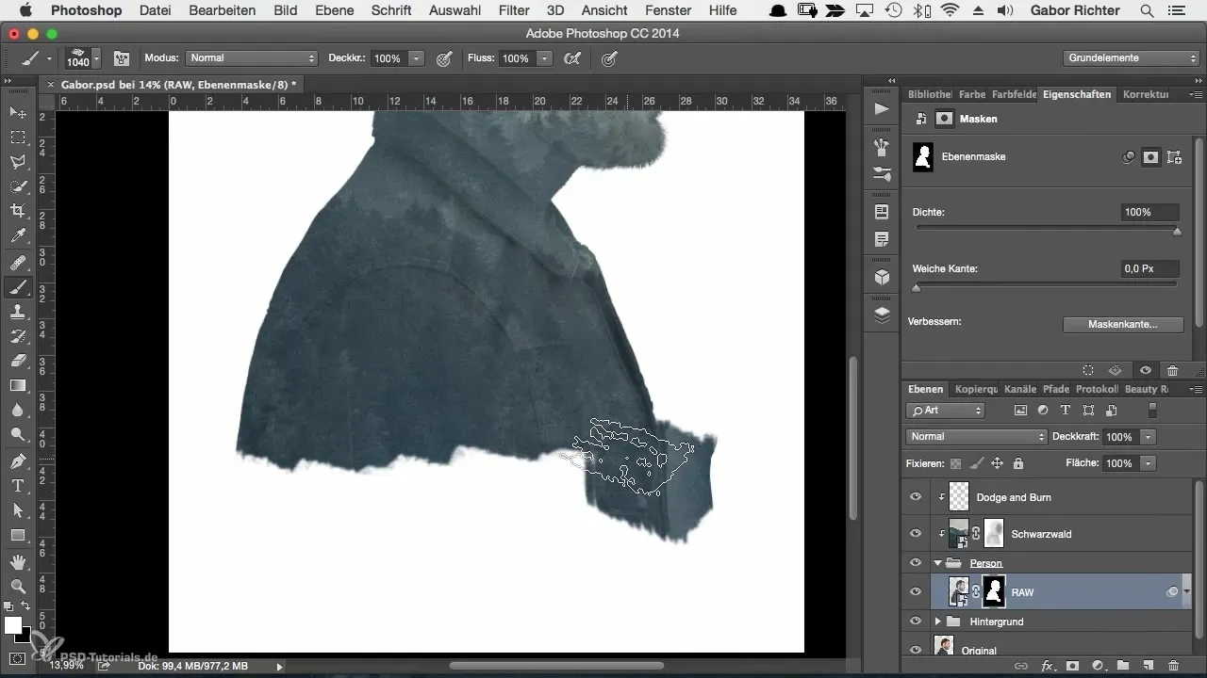Open the Grundelemente workspace dropdown
Screen dimensions: 1207x678
tap(1130, 58)
